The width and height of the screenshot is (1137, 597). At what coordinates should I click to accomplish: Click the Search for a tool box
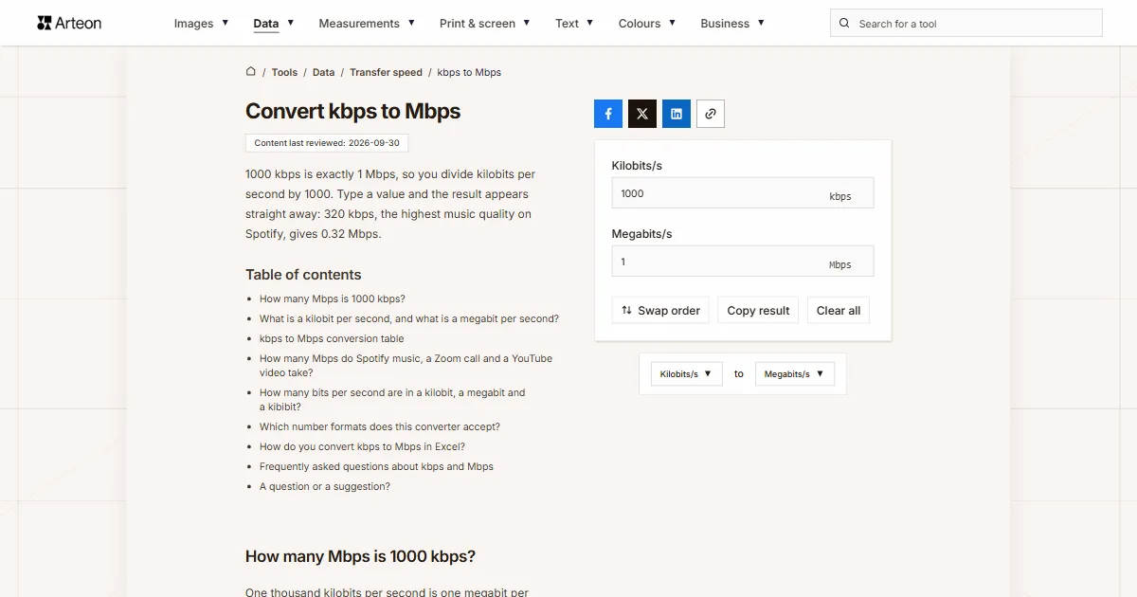coord(966,24)
